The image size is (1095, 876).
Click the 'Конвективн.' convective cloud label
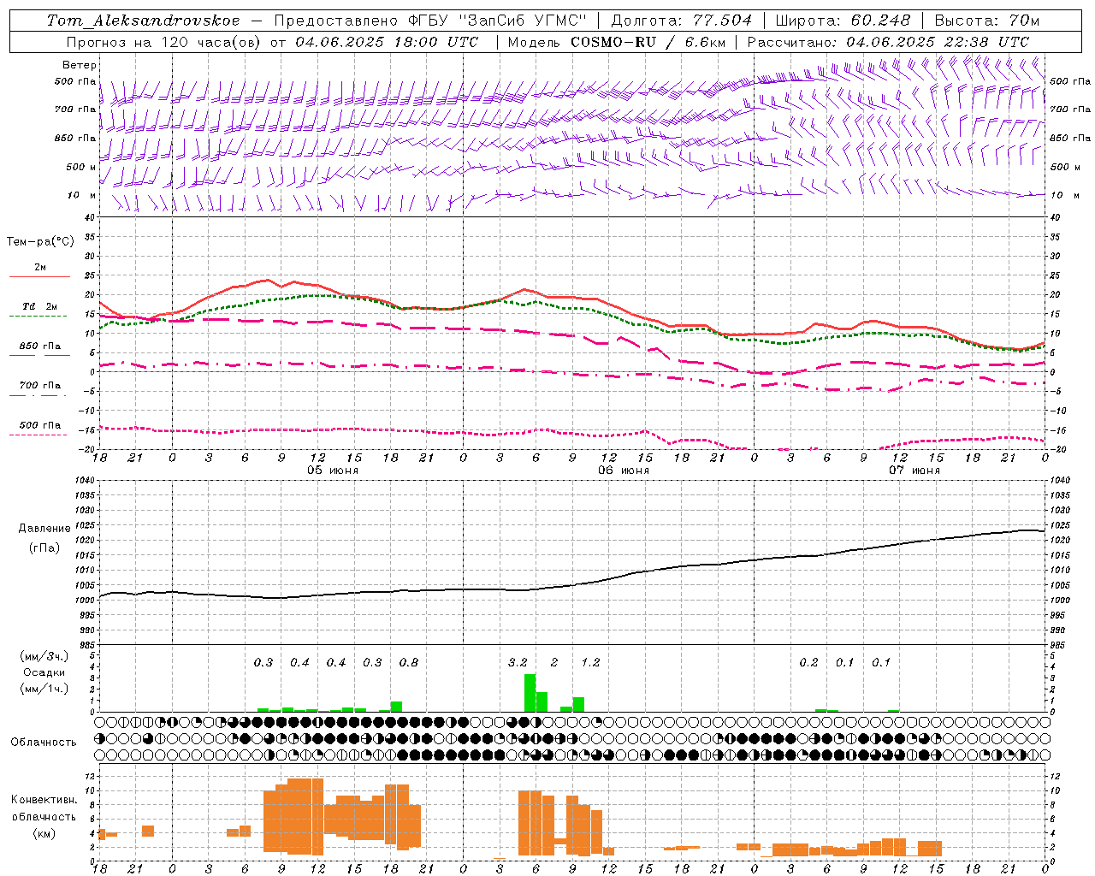[x=44, y=800]
